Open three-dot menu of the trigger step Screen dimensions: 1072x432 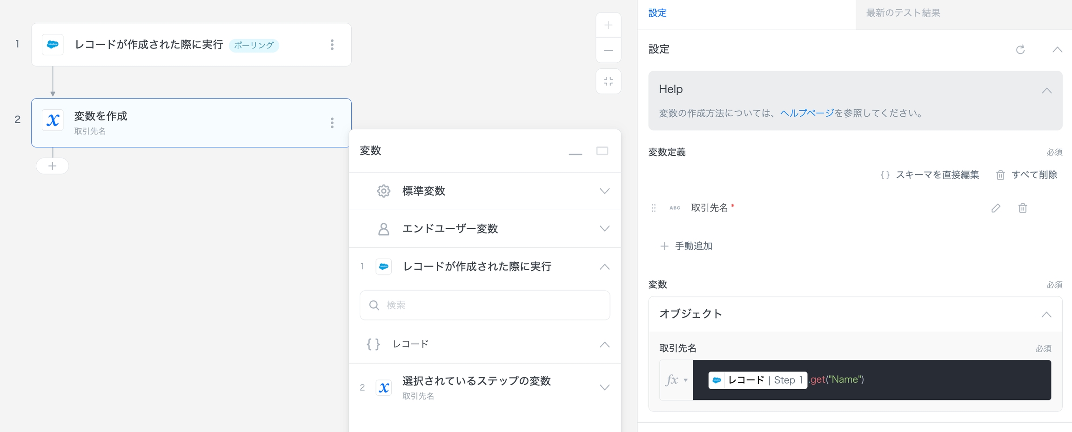pyautogui.click(x=332, y=45)
